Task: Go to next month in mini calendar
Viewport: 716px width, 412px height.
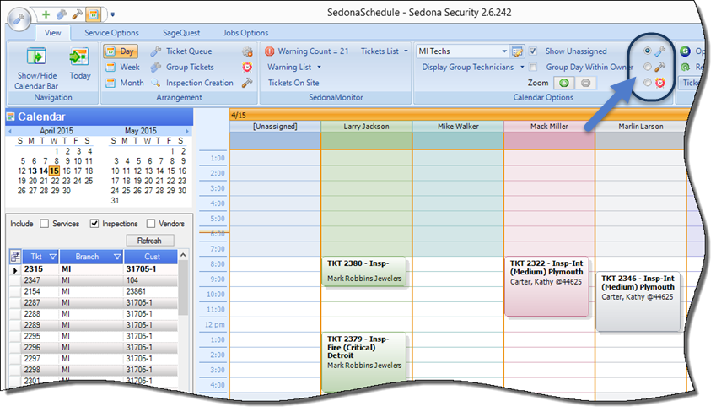Action: [x=186, y=131]
